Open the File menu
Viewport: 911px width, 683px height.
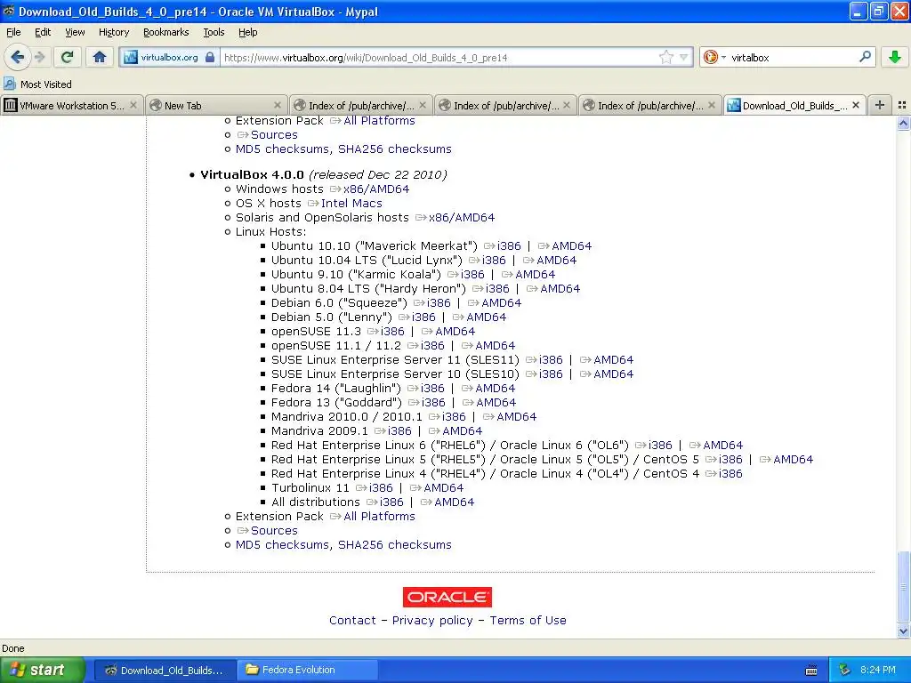coord(13,32)
